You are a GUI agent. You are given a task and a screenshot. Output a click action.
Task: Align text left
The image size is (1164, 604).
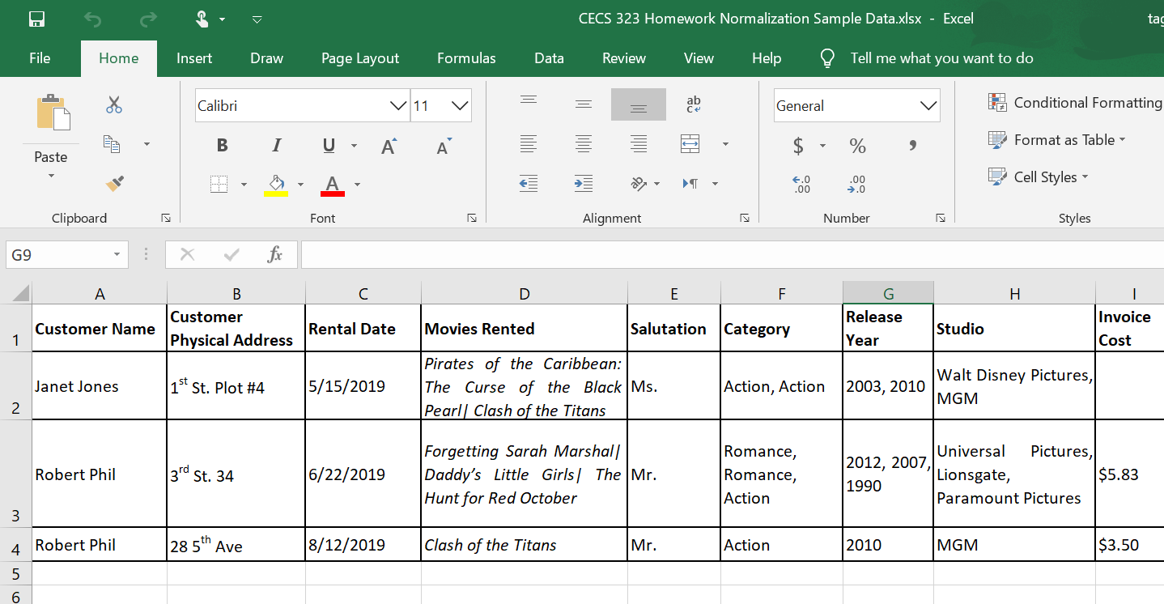pyautogui.click(x=528, y=144)
